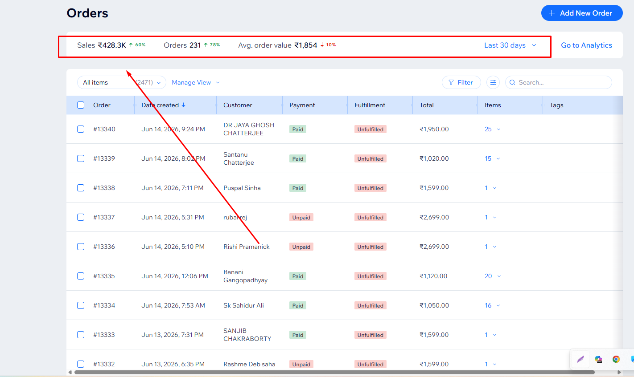The image size is (634, 377).
Task: Click the Unfulfilled badge for order #13333
Action: point(371,335)
